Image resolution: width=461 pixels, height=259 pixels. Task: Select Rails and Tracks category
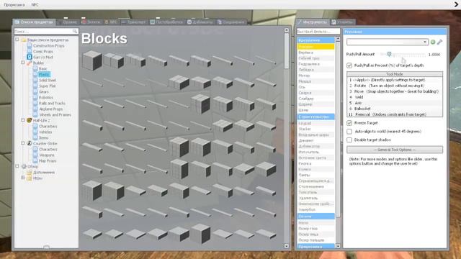tap(52, 103)
